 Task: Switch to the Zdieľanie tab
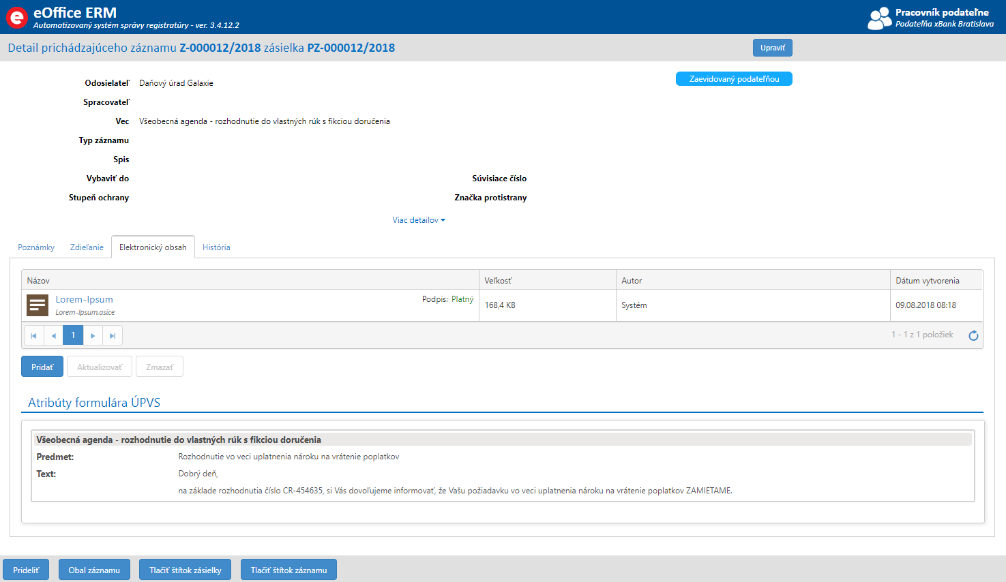pyautogui.click(x=87, y=247)
